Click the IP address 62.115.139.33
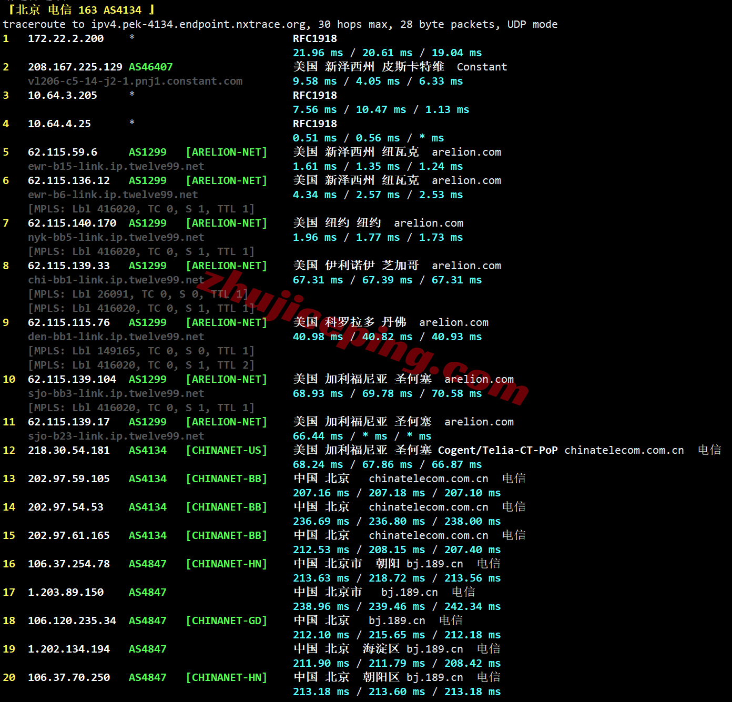The width and height of the screenshot is (732, 702). click(68, 266)
